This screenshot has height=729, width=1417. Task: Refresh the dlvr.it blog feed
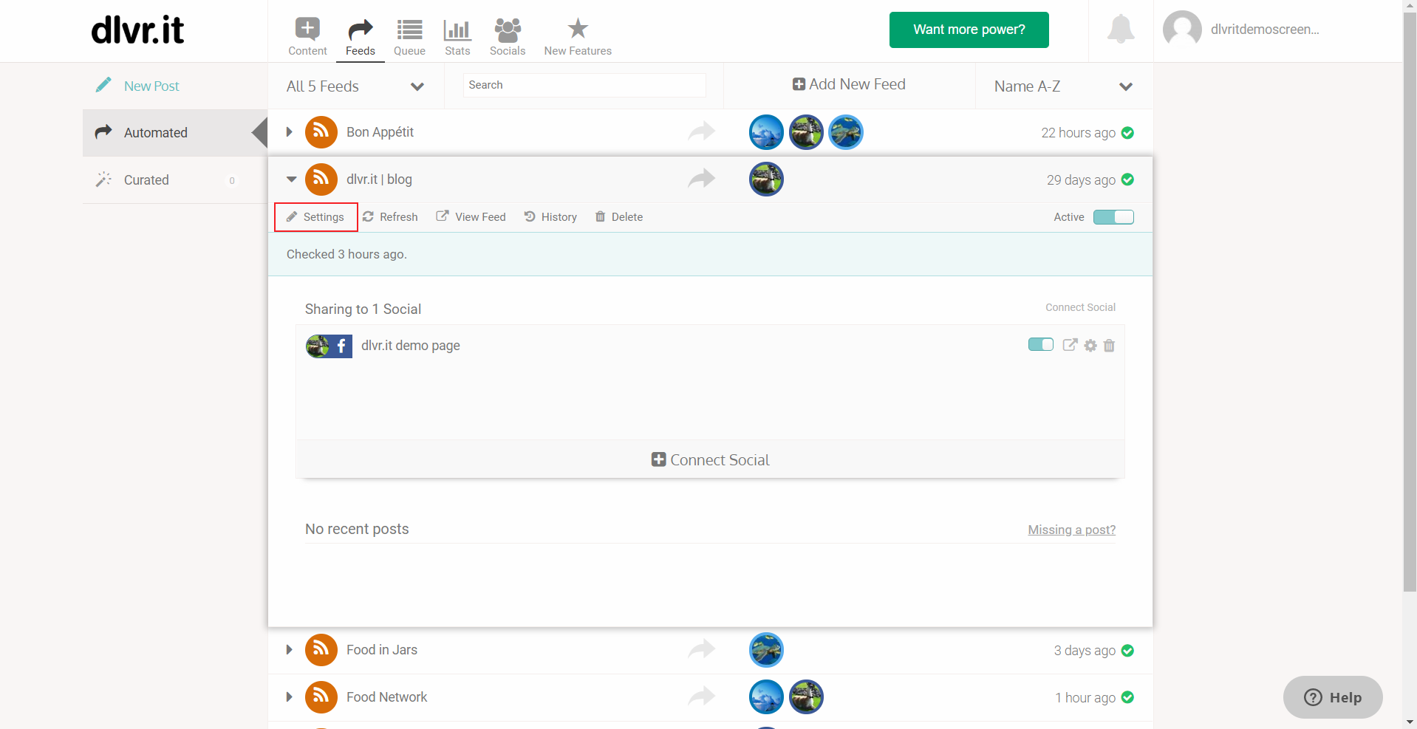point(390,217)
